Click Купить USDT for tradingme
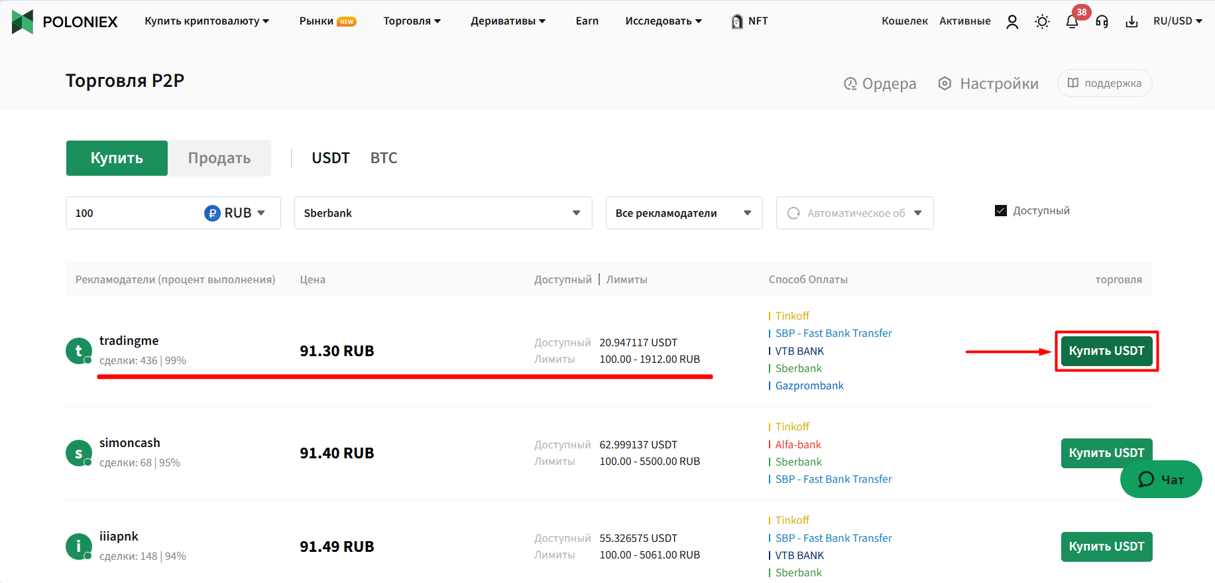Screen dimensions: 1215x583 tap(1106, 351)
